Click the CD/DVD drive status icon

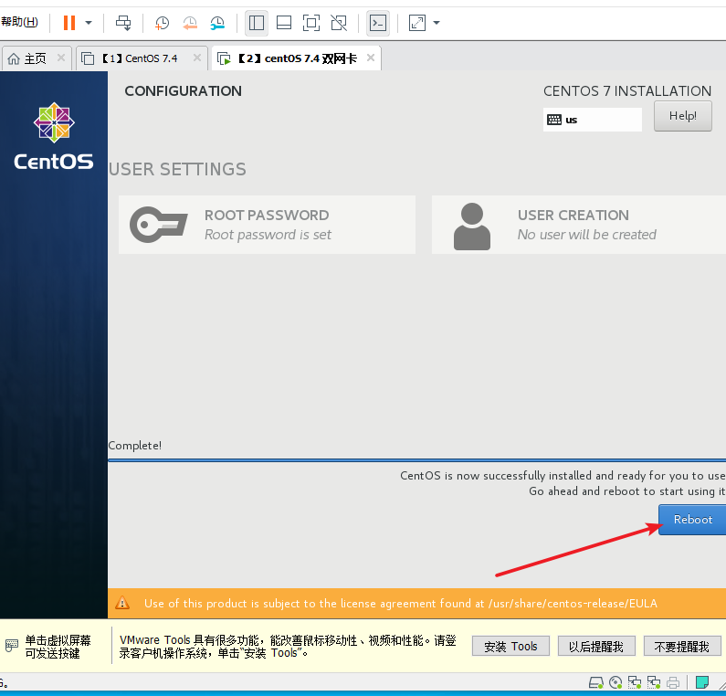[616, 682]
